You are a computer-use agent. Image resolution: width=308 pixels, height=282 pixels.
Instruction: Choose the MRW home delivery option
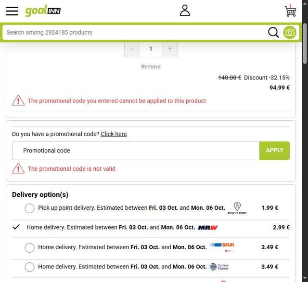pos(16,227)
